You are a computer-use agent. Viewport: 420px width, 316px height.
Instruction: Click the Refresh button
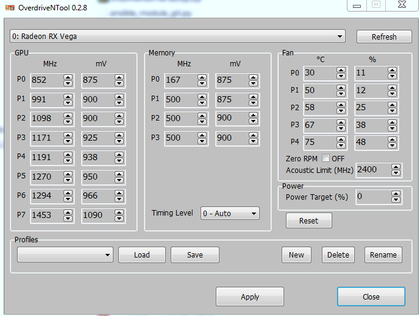click(384, 37)
